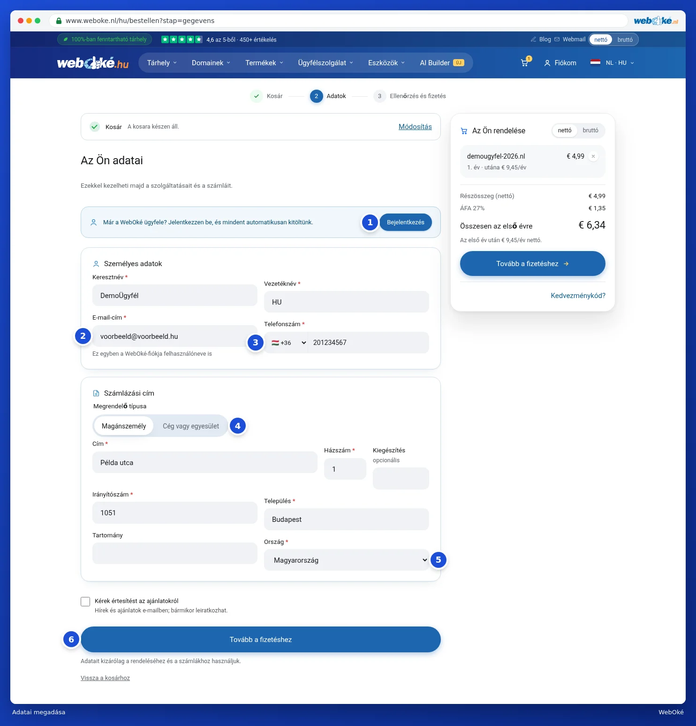Select bruttó in order summary
Screen dimensions: 696x726
coord(590,130)
